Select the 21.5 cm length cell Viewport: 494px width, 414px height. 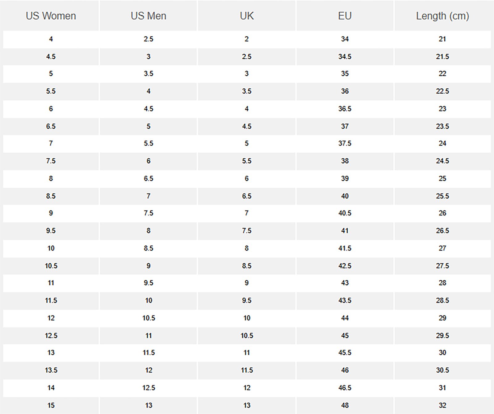[442, 56]
